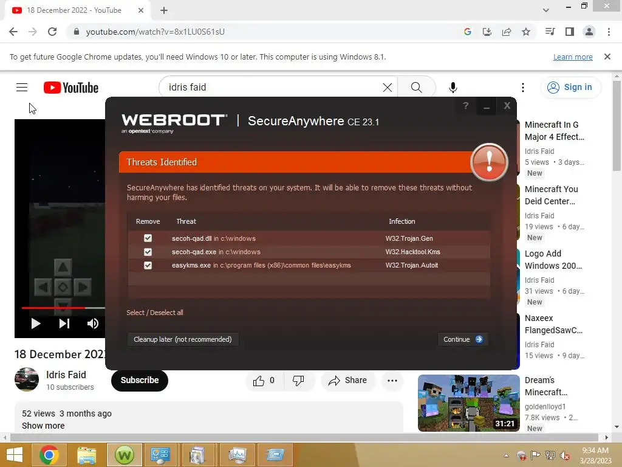The image size is (622, 467).
Task: Show hidden system tray icons arrow
Action: point(506,455)
